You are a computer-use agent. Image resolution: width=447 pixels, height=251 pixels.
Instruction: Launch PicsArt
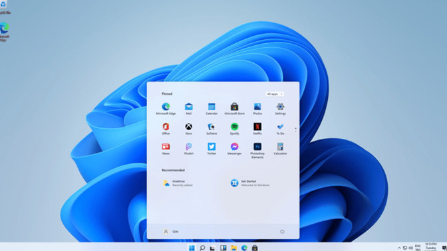(189, 149)
